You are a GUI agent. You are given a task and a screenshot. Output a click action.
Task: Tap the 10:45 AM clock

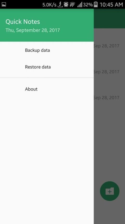111,5
